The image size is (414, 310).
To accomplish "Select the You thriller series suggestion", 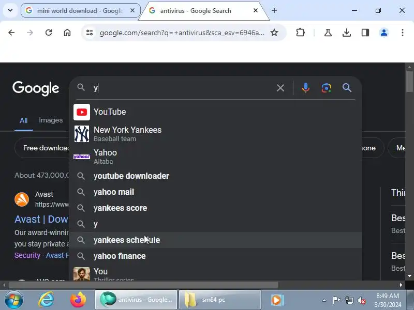I will point(215,273).
